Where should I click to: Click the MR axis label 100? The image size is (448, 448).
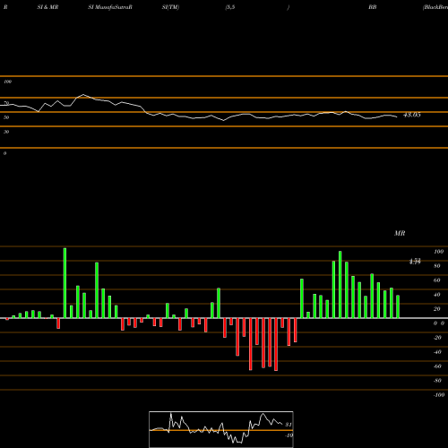[x=438, y=252]
